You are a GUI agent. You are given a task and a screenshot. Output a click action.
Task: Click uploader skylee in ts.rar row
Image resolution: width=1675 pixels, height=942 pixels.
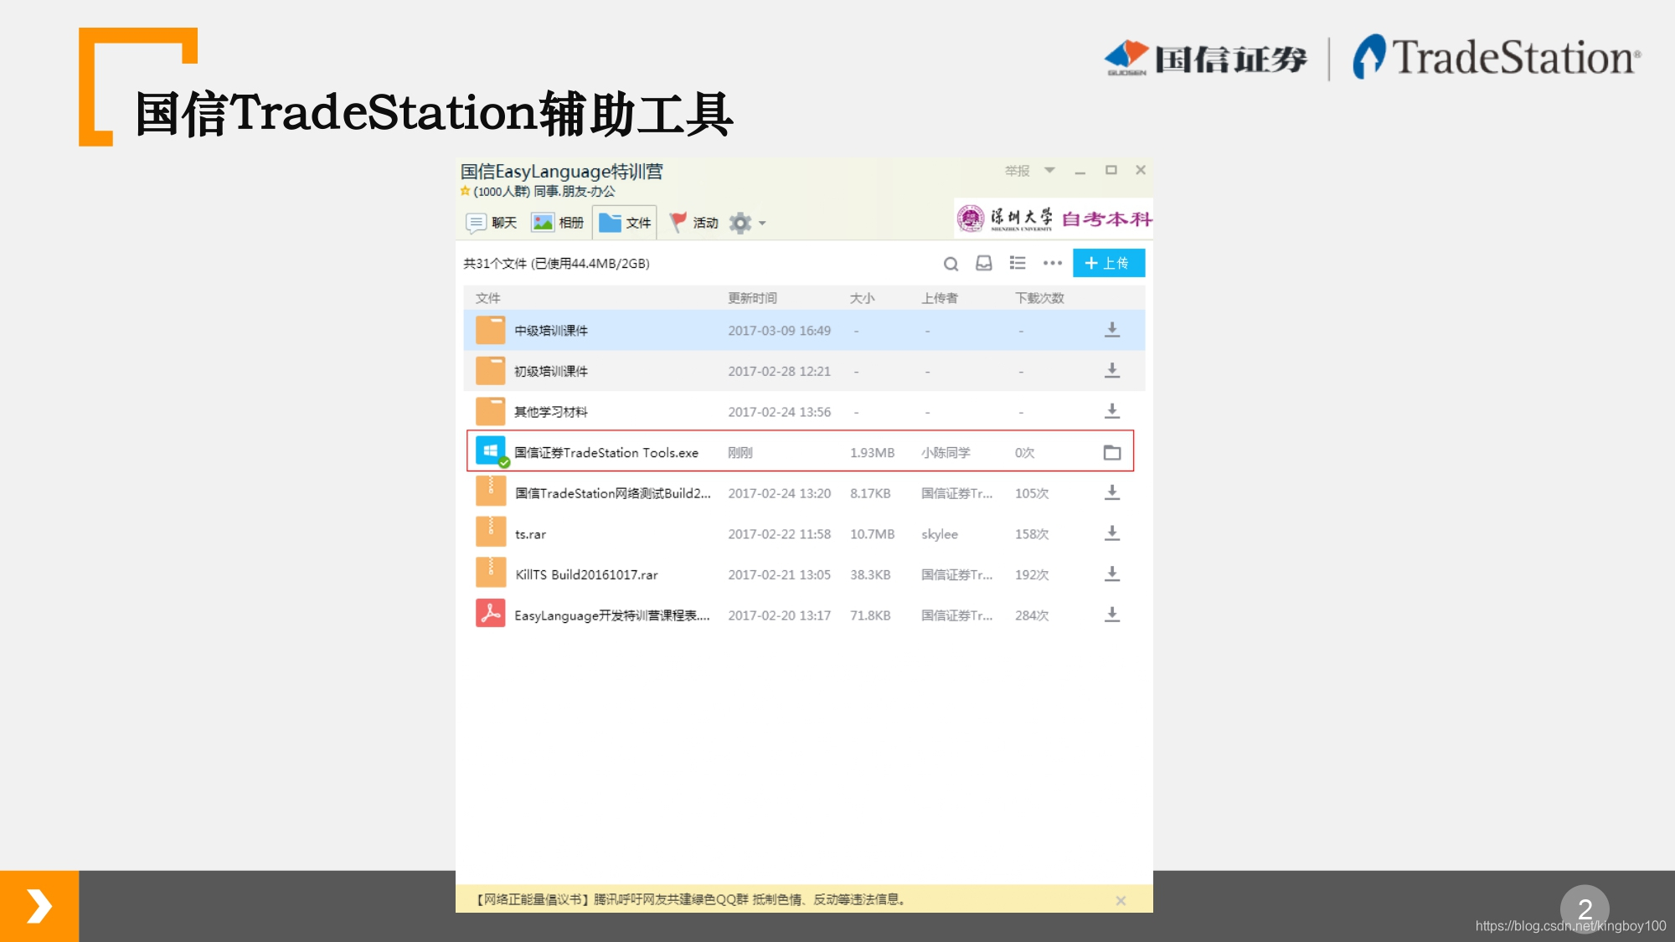(x=940, y=534)
